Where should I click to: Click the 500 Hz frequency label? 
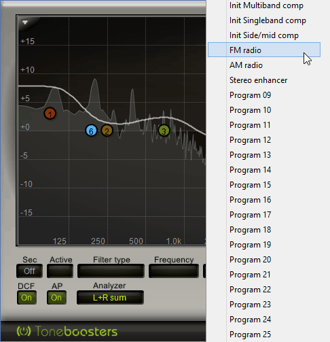tap(136, 241)
